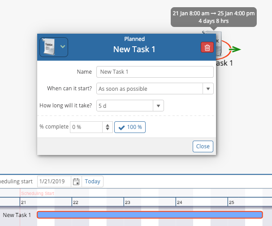Click green arrow next to task node
Screen dimensions: 272x226
(235, 49)
